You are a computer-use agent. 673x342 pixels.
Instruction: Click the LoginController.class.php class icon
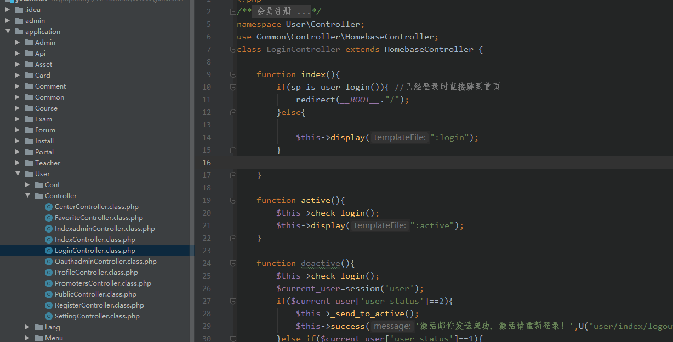coord(49,251)
